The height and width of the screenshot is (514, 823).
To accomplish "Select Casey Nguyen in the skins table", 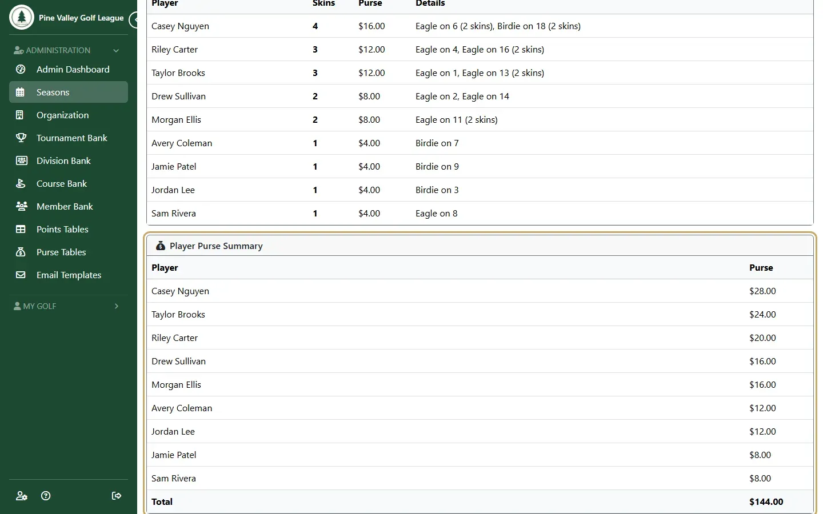I will click(x=180, y=26).
